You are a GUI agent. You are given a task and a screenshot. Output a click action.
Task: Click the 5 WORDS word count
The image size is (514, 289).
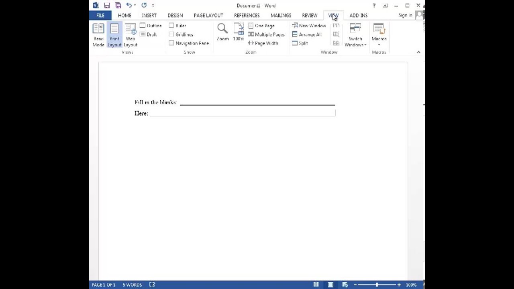[x=132, y=285]
